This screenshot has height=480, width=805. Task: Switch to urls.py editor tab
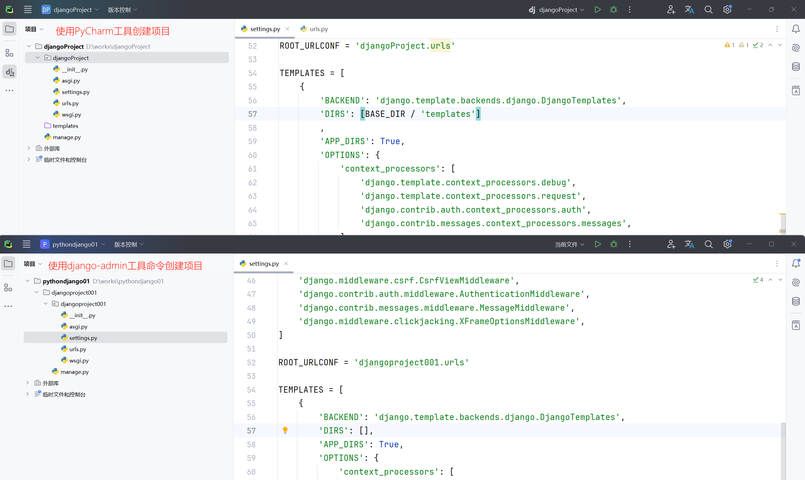pos(314,29)
